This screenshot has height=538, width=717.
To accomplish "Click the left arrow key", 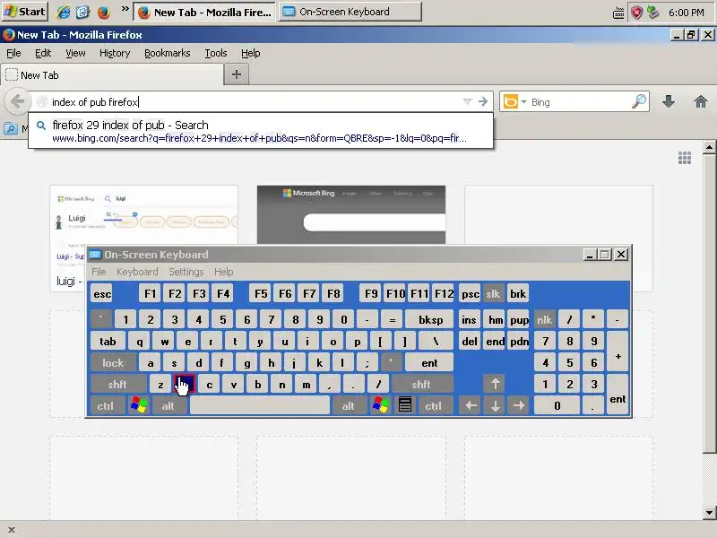I will coord(471,406).
